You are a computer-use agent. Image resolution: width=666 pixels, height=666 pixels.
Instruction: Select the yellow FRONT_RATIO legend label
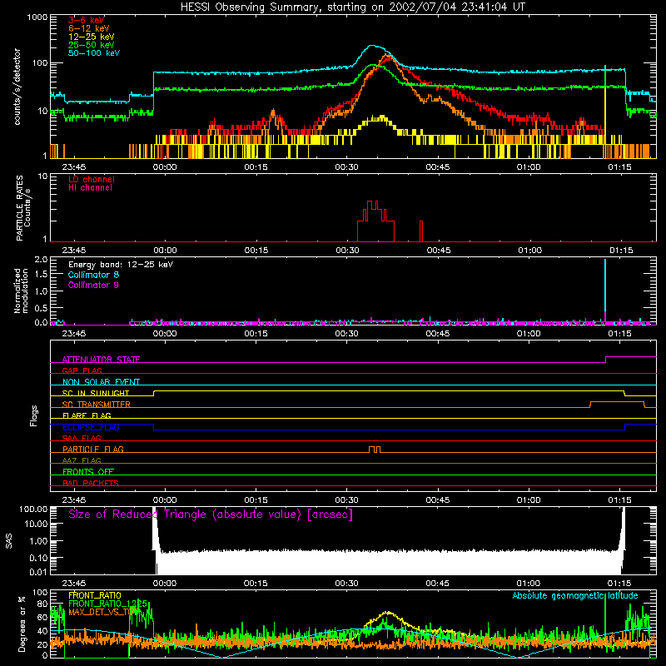(94, 595)
